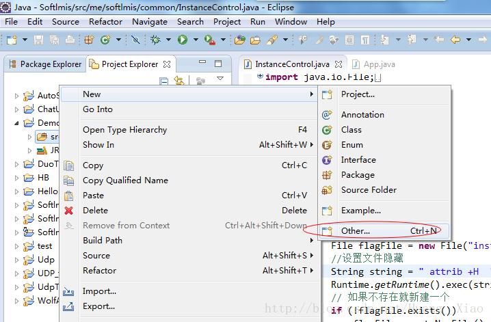Choose Open Type Hierarchy from context menu
Viewport: 491px width, 322px height.
(189, 129)
